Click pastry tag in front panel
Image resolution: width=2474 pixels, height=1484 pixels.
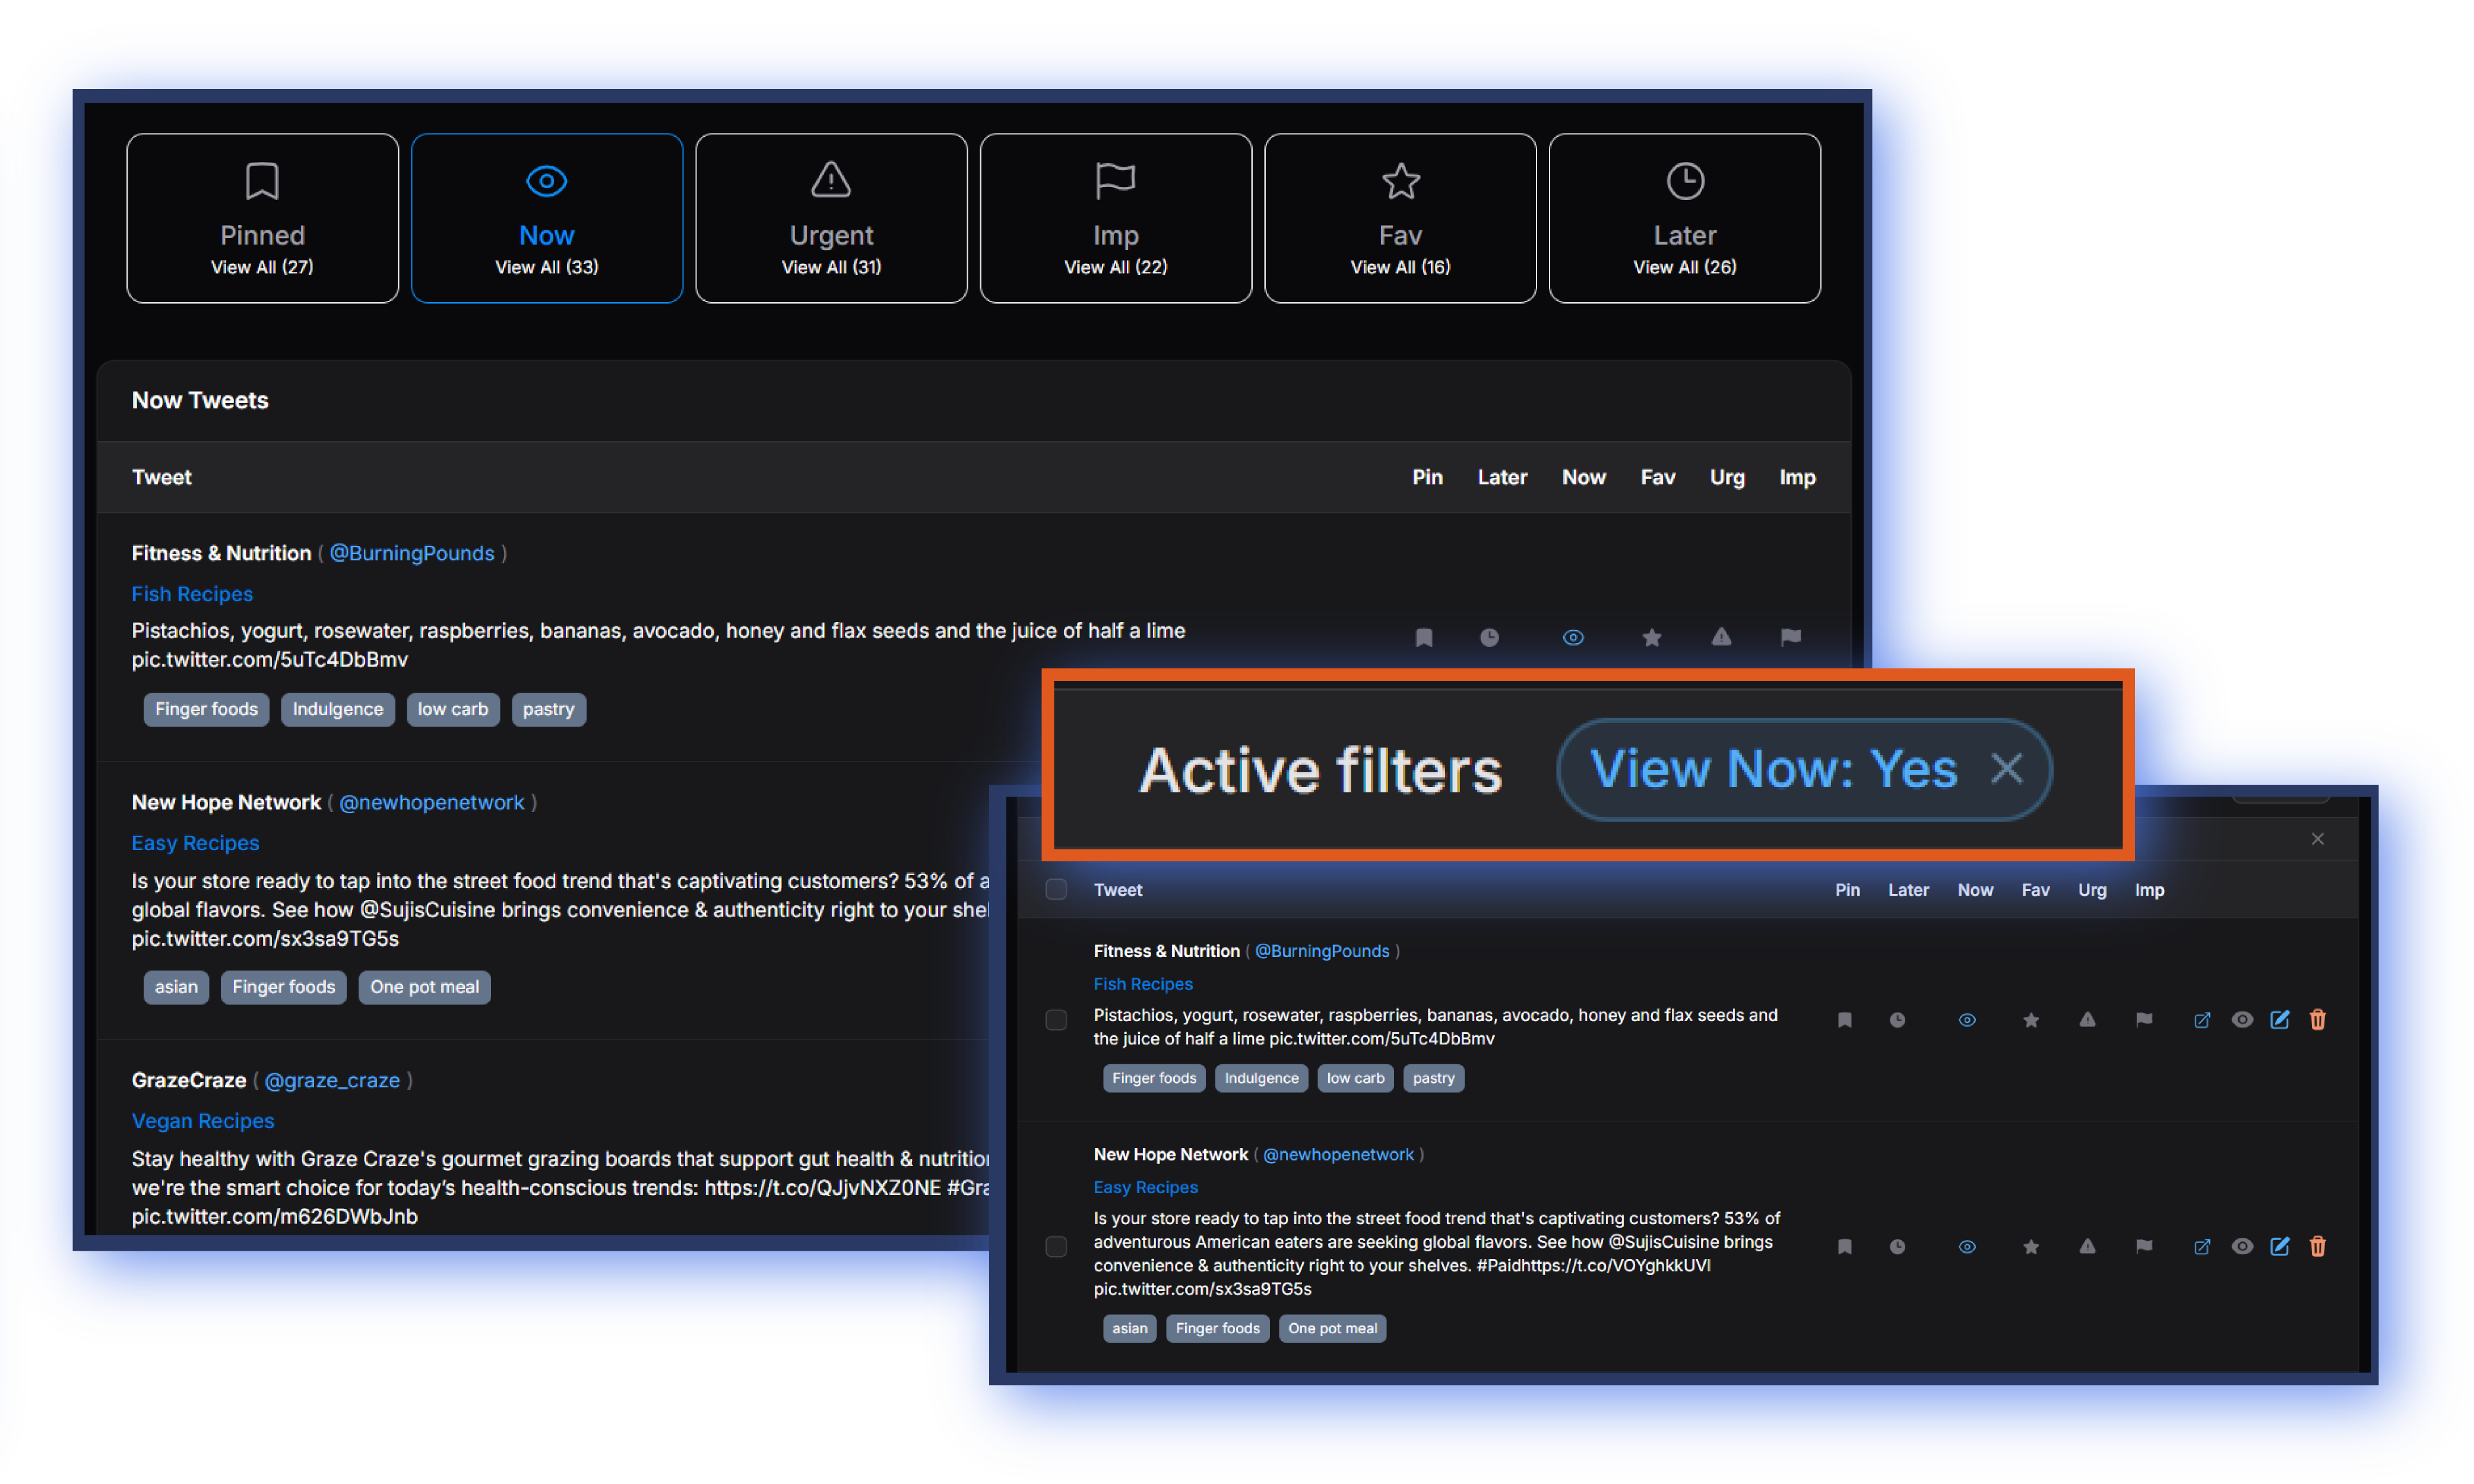click(x=1433, y=1078)
